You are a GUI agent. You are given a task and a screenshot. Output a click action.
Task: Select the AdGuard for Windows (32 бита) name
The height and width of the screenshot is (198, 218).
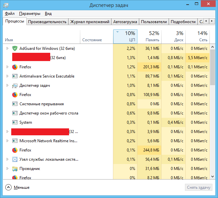pyautogui.click(x=47, y=49)
